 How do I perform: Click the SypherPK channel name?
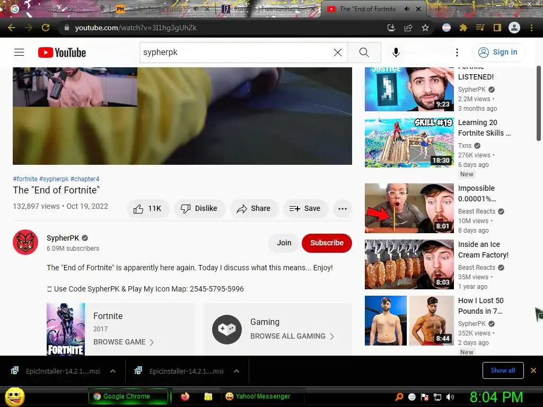pyautogui.click(x=63, y=238)
